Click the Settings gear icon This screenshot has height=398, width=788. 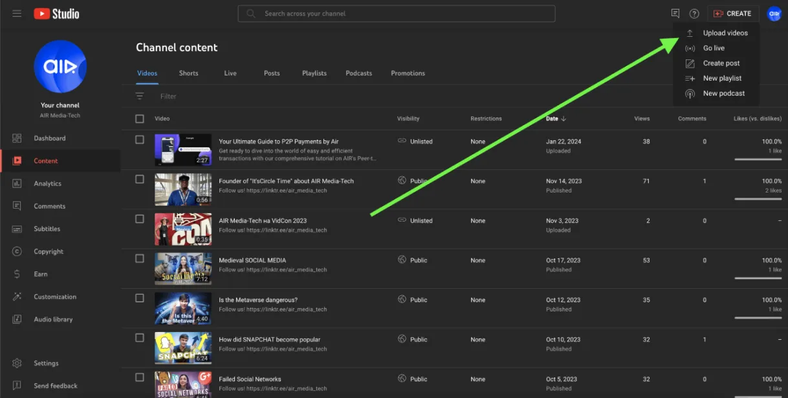[x=17, y=363]
